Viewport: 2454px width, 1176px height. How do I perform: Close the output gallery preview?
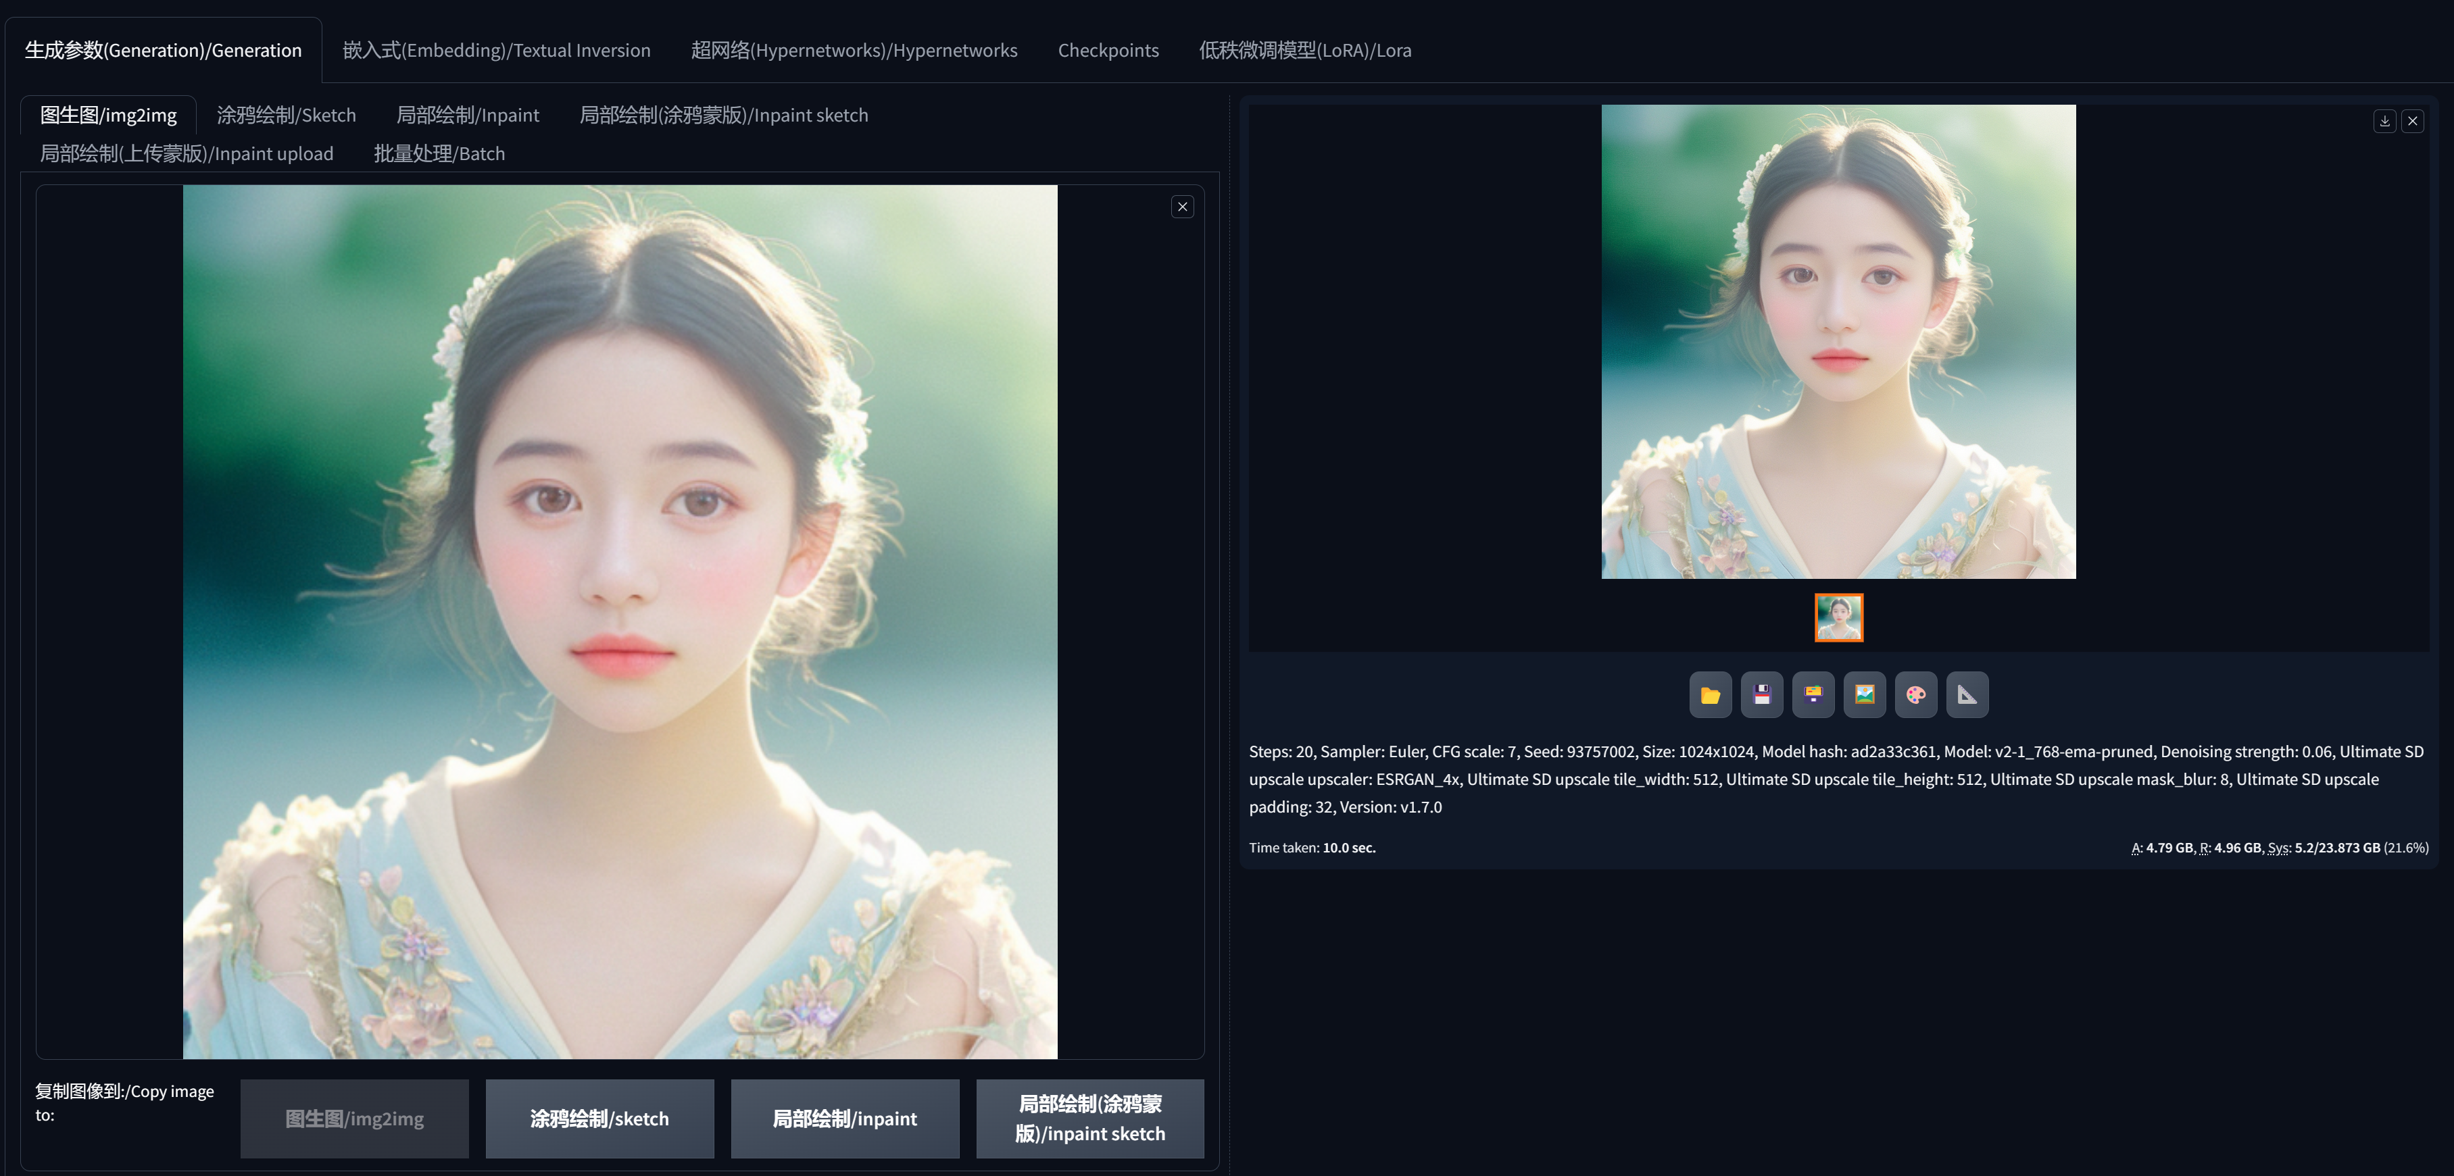coord(2413,121)
